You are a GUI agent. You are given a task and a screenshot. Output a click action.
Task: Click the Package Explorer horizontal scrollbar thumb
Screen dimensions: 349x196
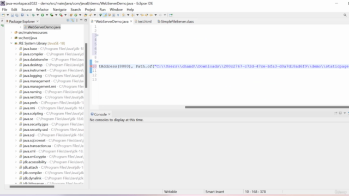point(32,186)
